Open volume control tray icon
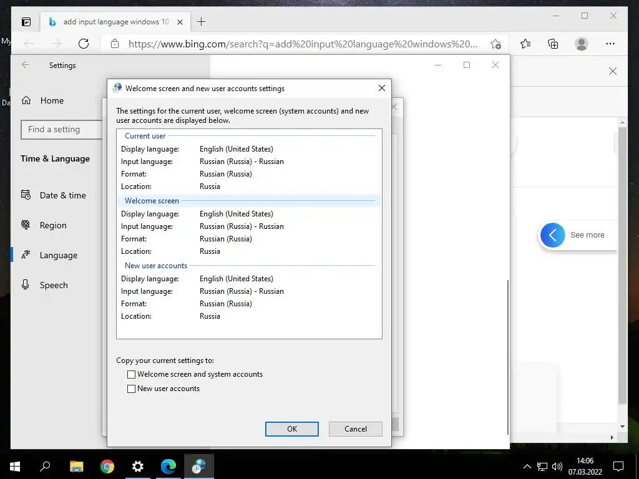Screen dimensions: 639x479 [x=557, y=467]
